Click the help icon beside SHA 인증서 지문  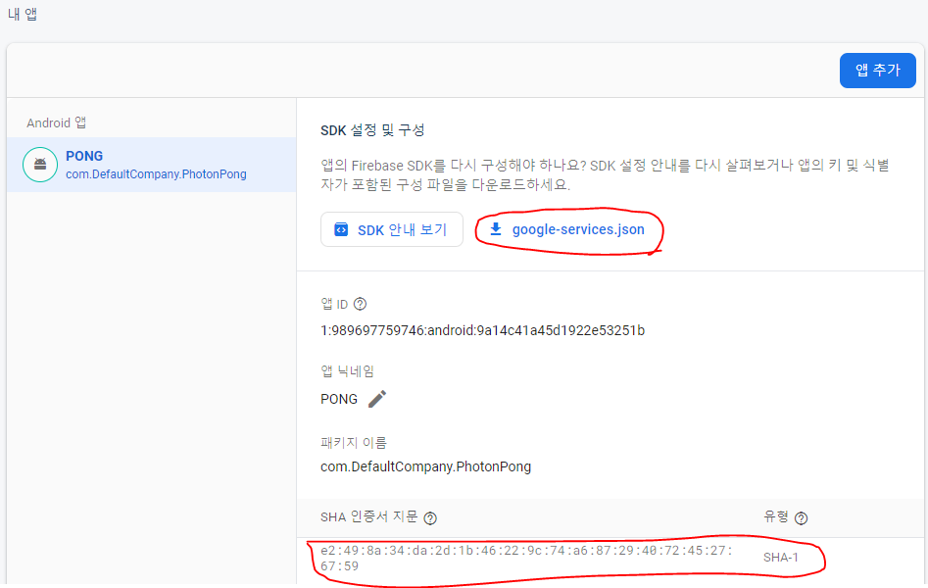coord(431,518)
